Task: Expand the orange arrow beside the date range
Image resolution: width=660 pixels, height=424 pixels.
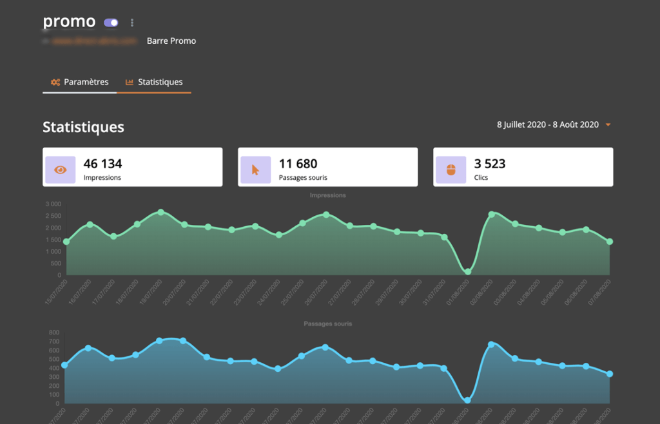Action: [x=607, y=125]
